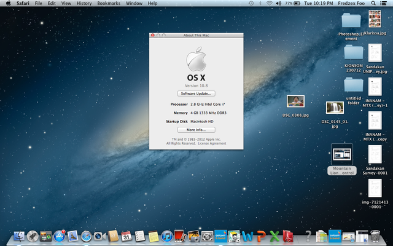Open the Window menu
Viewport: 393px width, 246px height.
pyautogui.click(x=134, y=3)
